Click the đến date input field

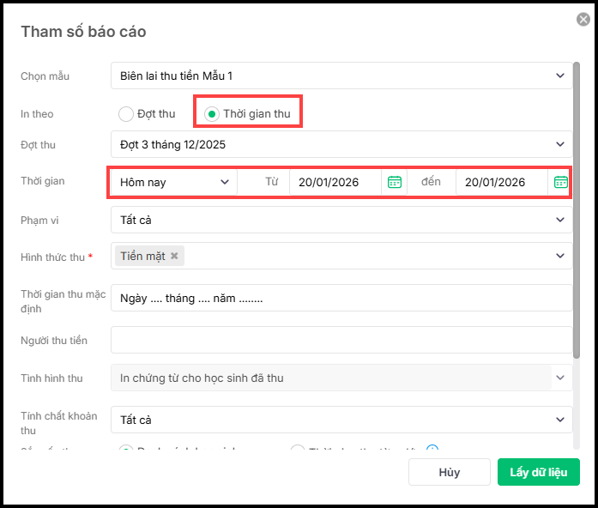501,182
